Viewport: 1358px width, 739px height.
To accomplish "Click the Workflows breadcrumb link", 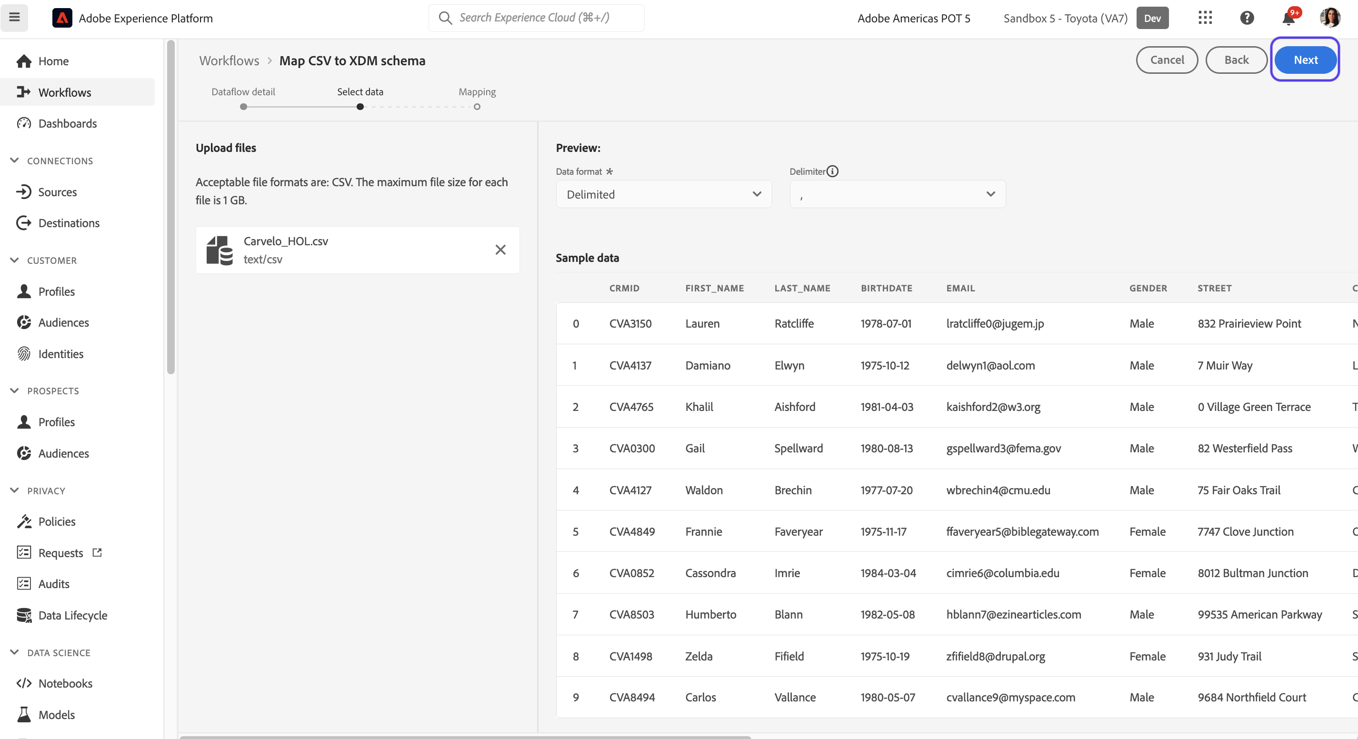I will (x=230, y=60).
